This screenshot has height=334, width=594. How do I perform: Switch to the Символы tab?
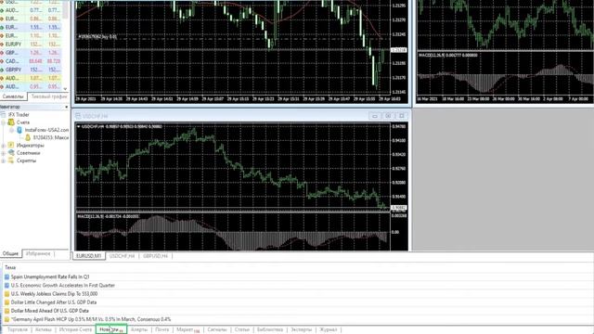click(13, 96)
